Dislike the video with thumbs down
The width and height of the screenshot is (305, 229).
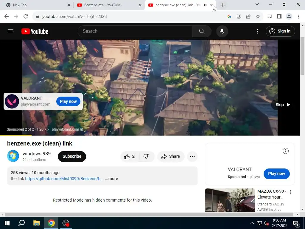(x=146, y=156)
